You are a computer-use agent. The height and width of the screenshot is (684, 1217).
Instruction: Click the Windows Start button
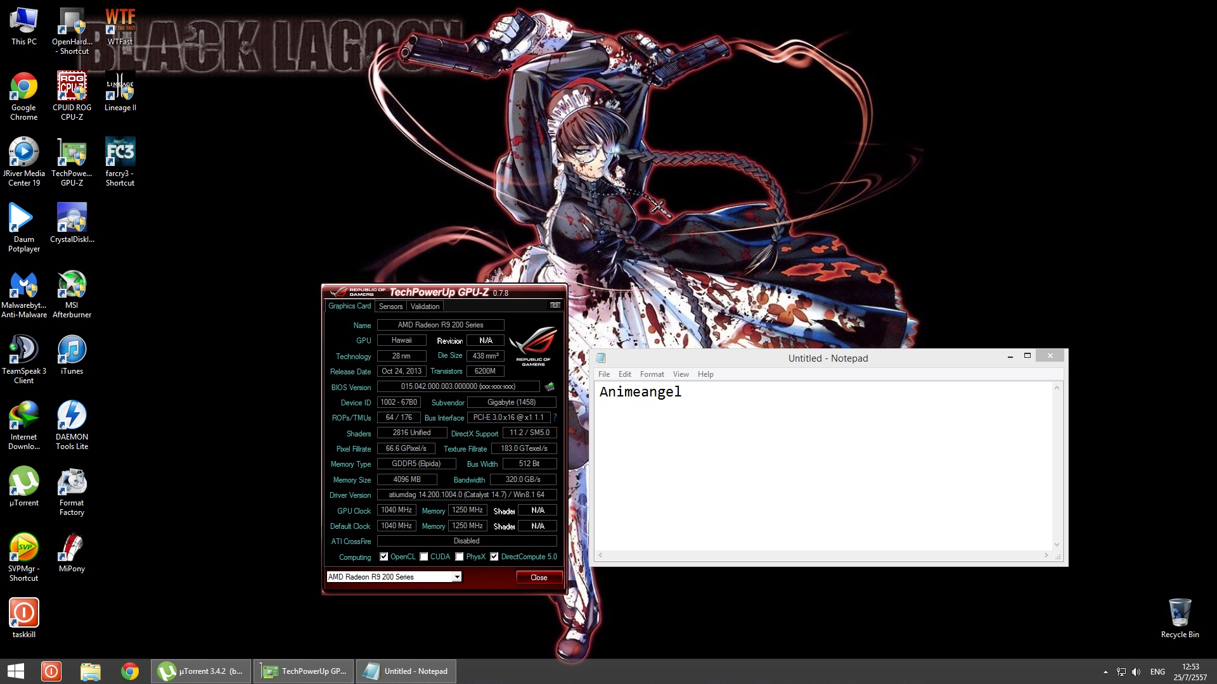click(16, 671)
